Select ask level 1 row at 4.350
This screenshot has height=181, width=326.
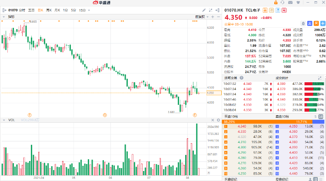(x=299, y=126)
